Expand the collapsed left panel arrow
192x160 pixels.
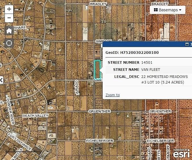(1, 80)
